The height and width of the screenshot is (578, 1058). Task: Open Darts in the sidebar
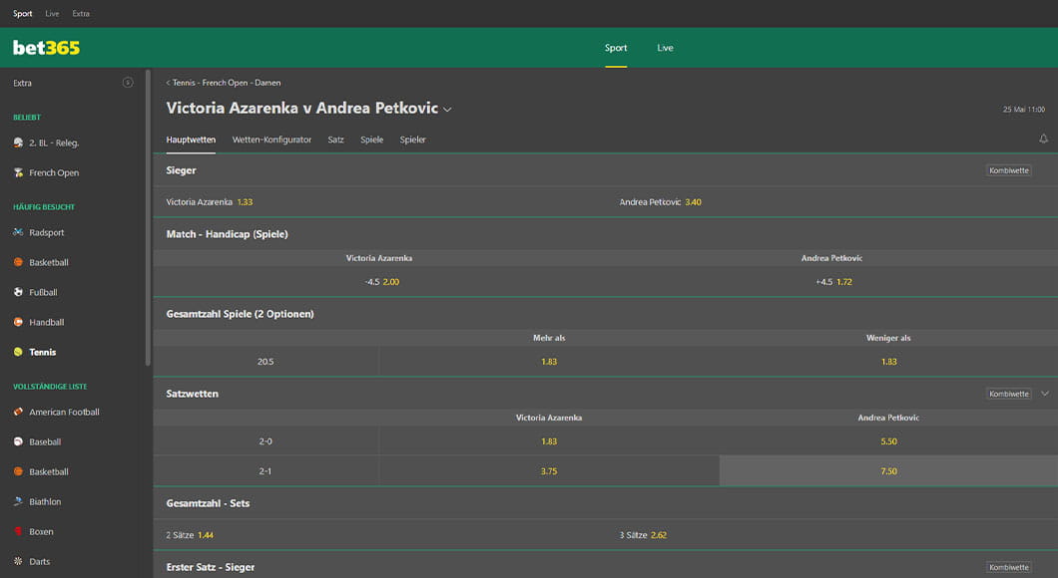click(x=40, y=561)
